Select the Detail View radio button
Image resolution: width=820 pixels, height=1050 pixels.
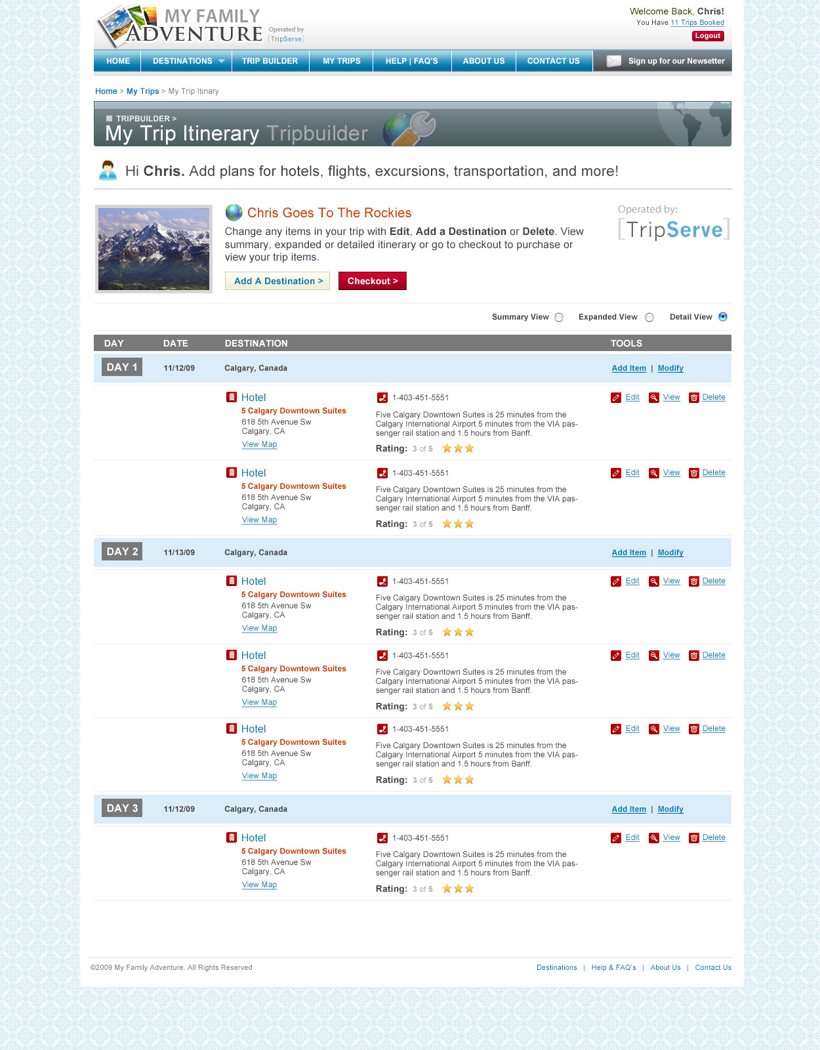click(x=723, y=317)
